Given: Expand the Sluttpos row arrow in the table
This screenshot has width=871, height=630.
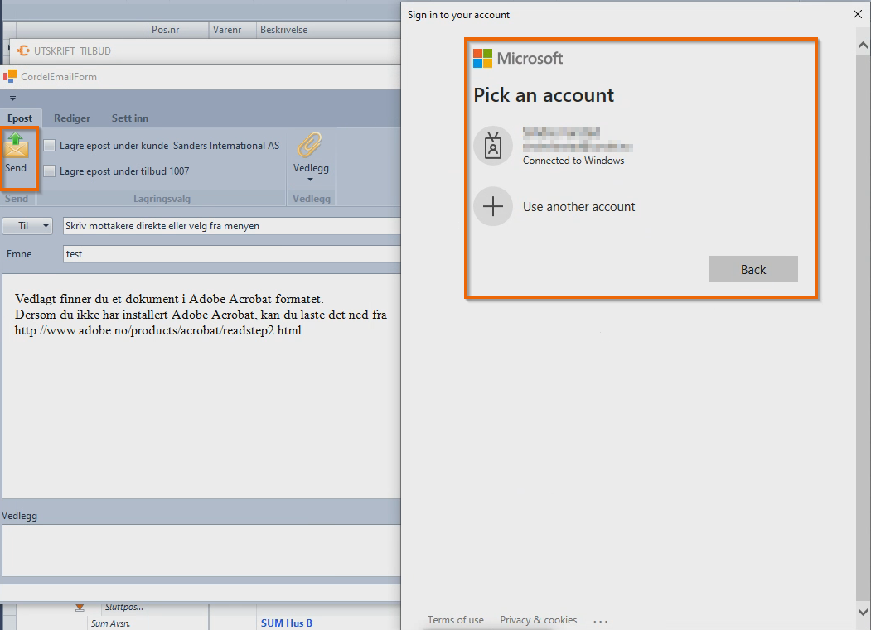Looking at the screenshot, I should [x=80, y=608].
